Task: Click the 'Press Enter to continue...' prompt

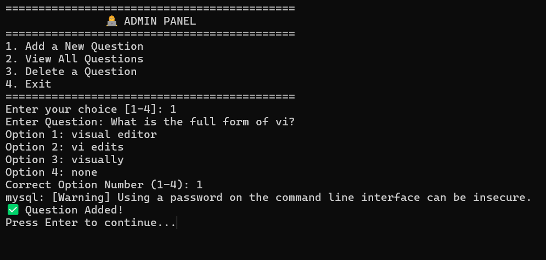Action: (x=91, y=223)
